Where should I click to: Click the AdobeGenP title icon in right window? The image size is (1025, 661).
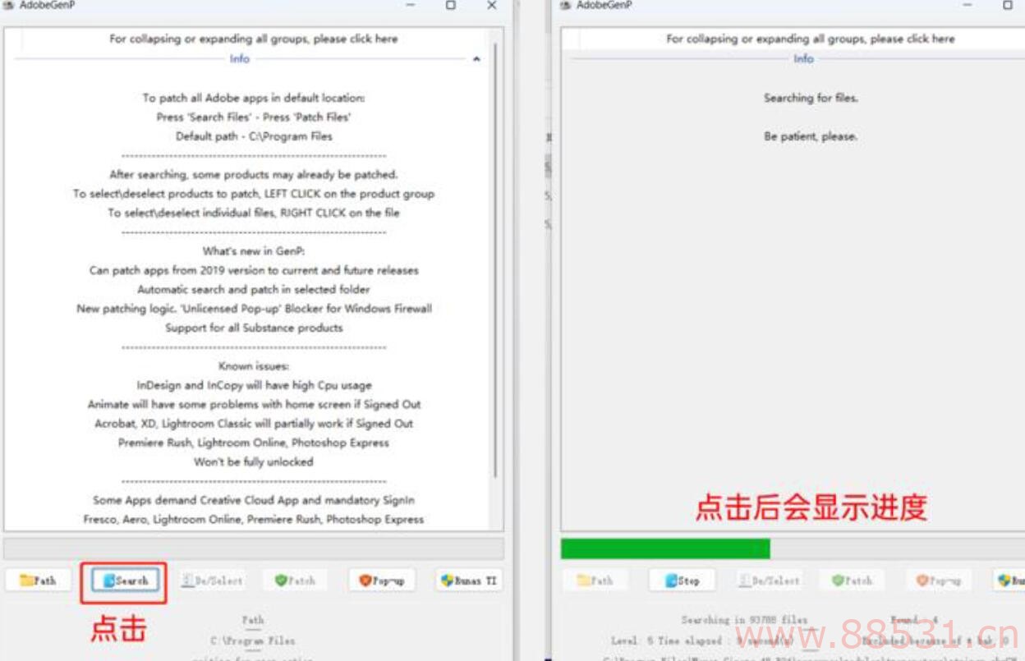pos(565,5)
